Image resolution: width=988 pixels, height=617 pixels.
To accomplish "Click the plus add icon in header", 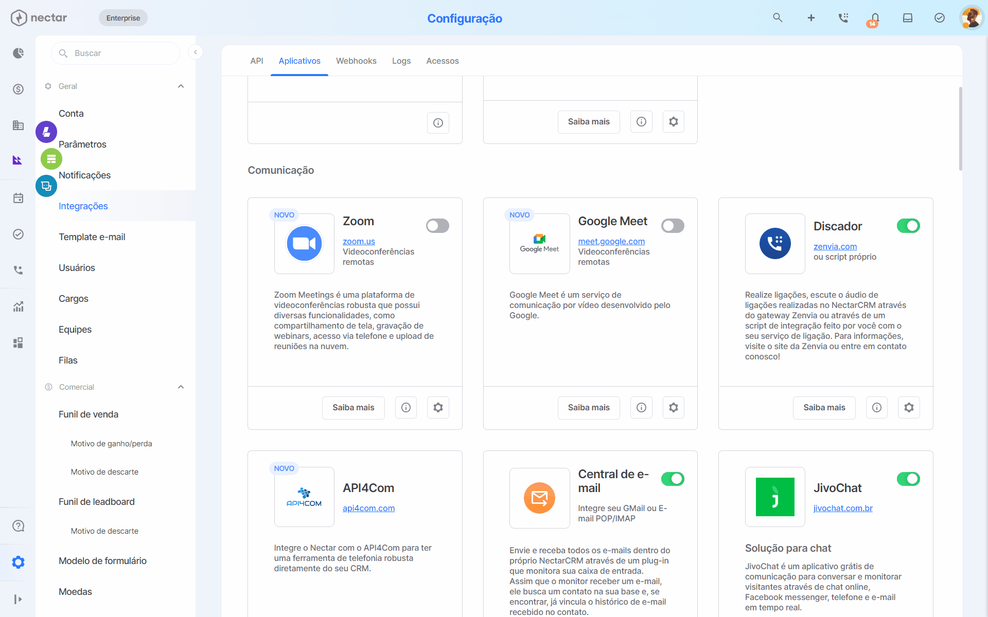I will [811, 18].
